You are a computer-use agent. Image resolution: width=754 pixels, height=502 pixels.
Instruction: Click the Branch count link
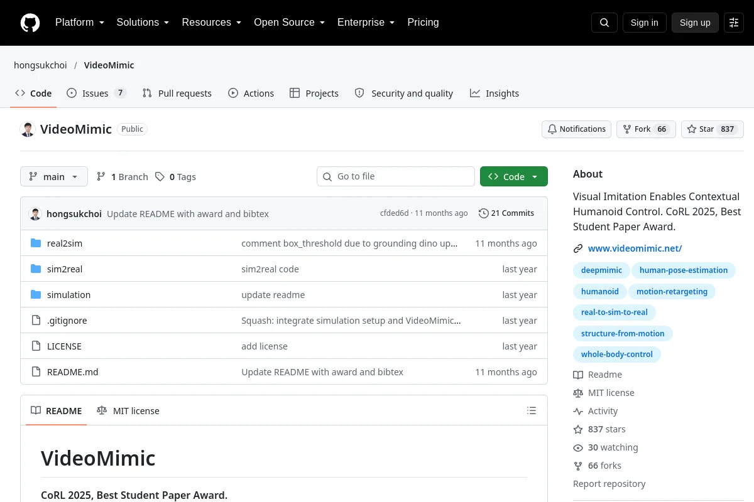pyautogui.click(x=123, y=177)
